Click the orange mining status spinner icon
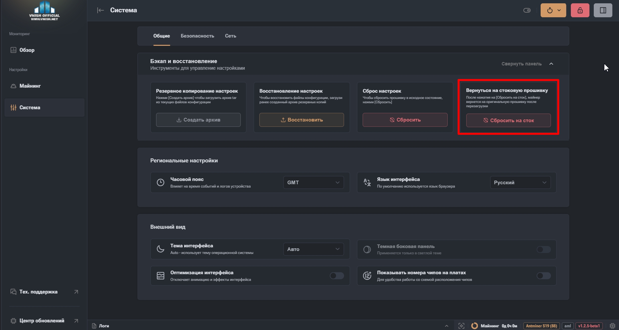619x330 pixels. 475,326
